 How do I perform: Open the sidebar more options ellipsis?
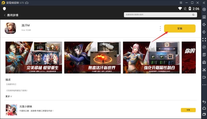[204, 85]
